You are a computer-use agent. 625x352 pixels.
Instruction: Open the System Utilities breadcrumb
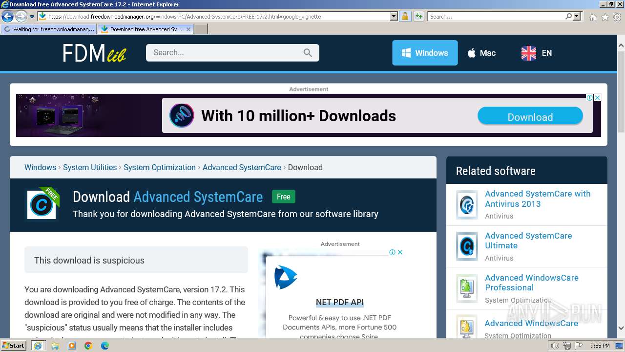point(90,167)
